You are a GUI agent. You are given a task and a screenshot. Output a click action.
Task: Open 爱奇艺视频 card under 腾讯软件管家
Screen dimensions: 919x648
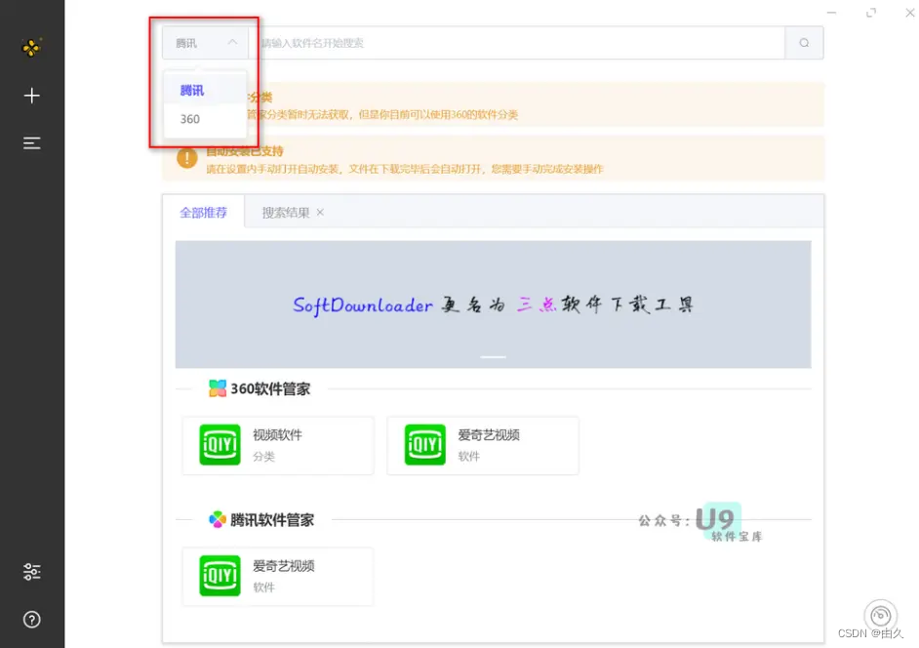(x=278, y=577)
